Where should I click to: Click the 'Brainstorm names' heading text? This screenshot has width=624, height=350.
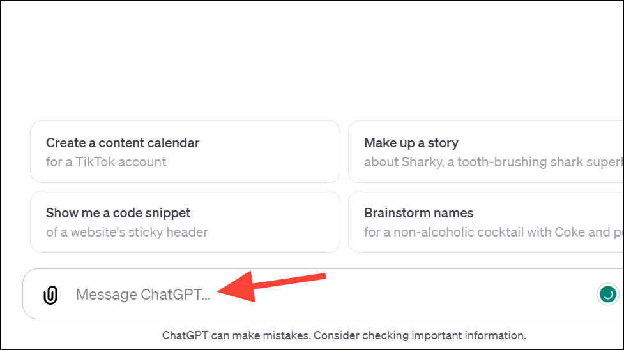[418, 213]
